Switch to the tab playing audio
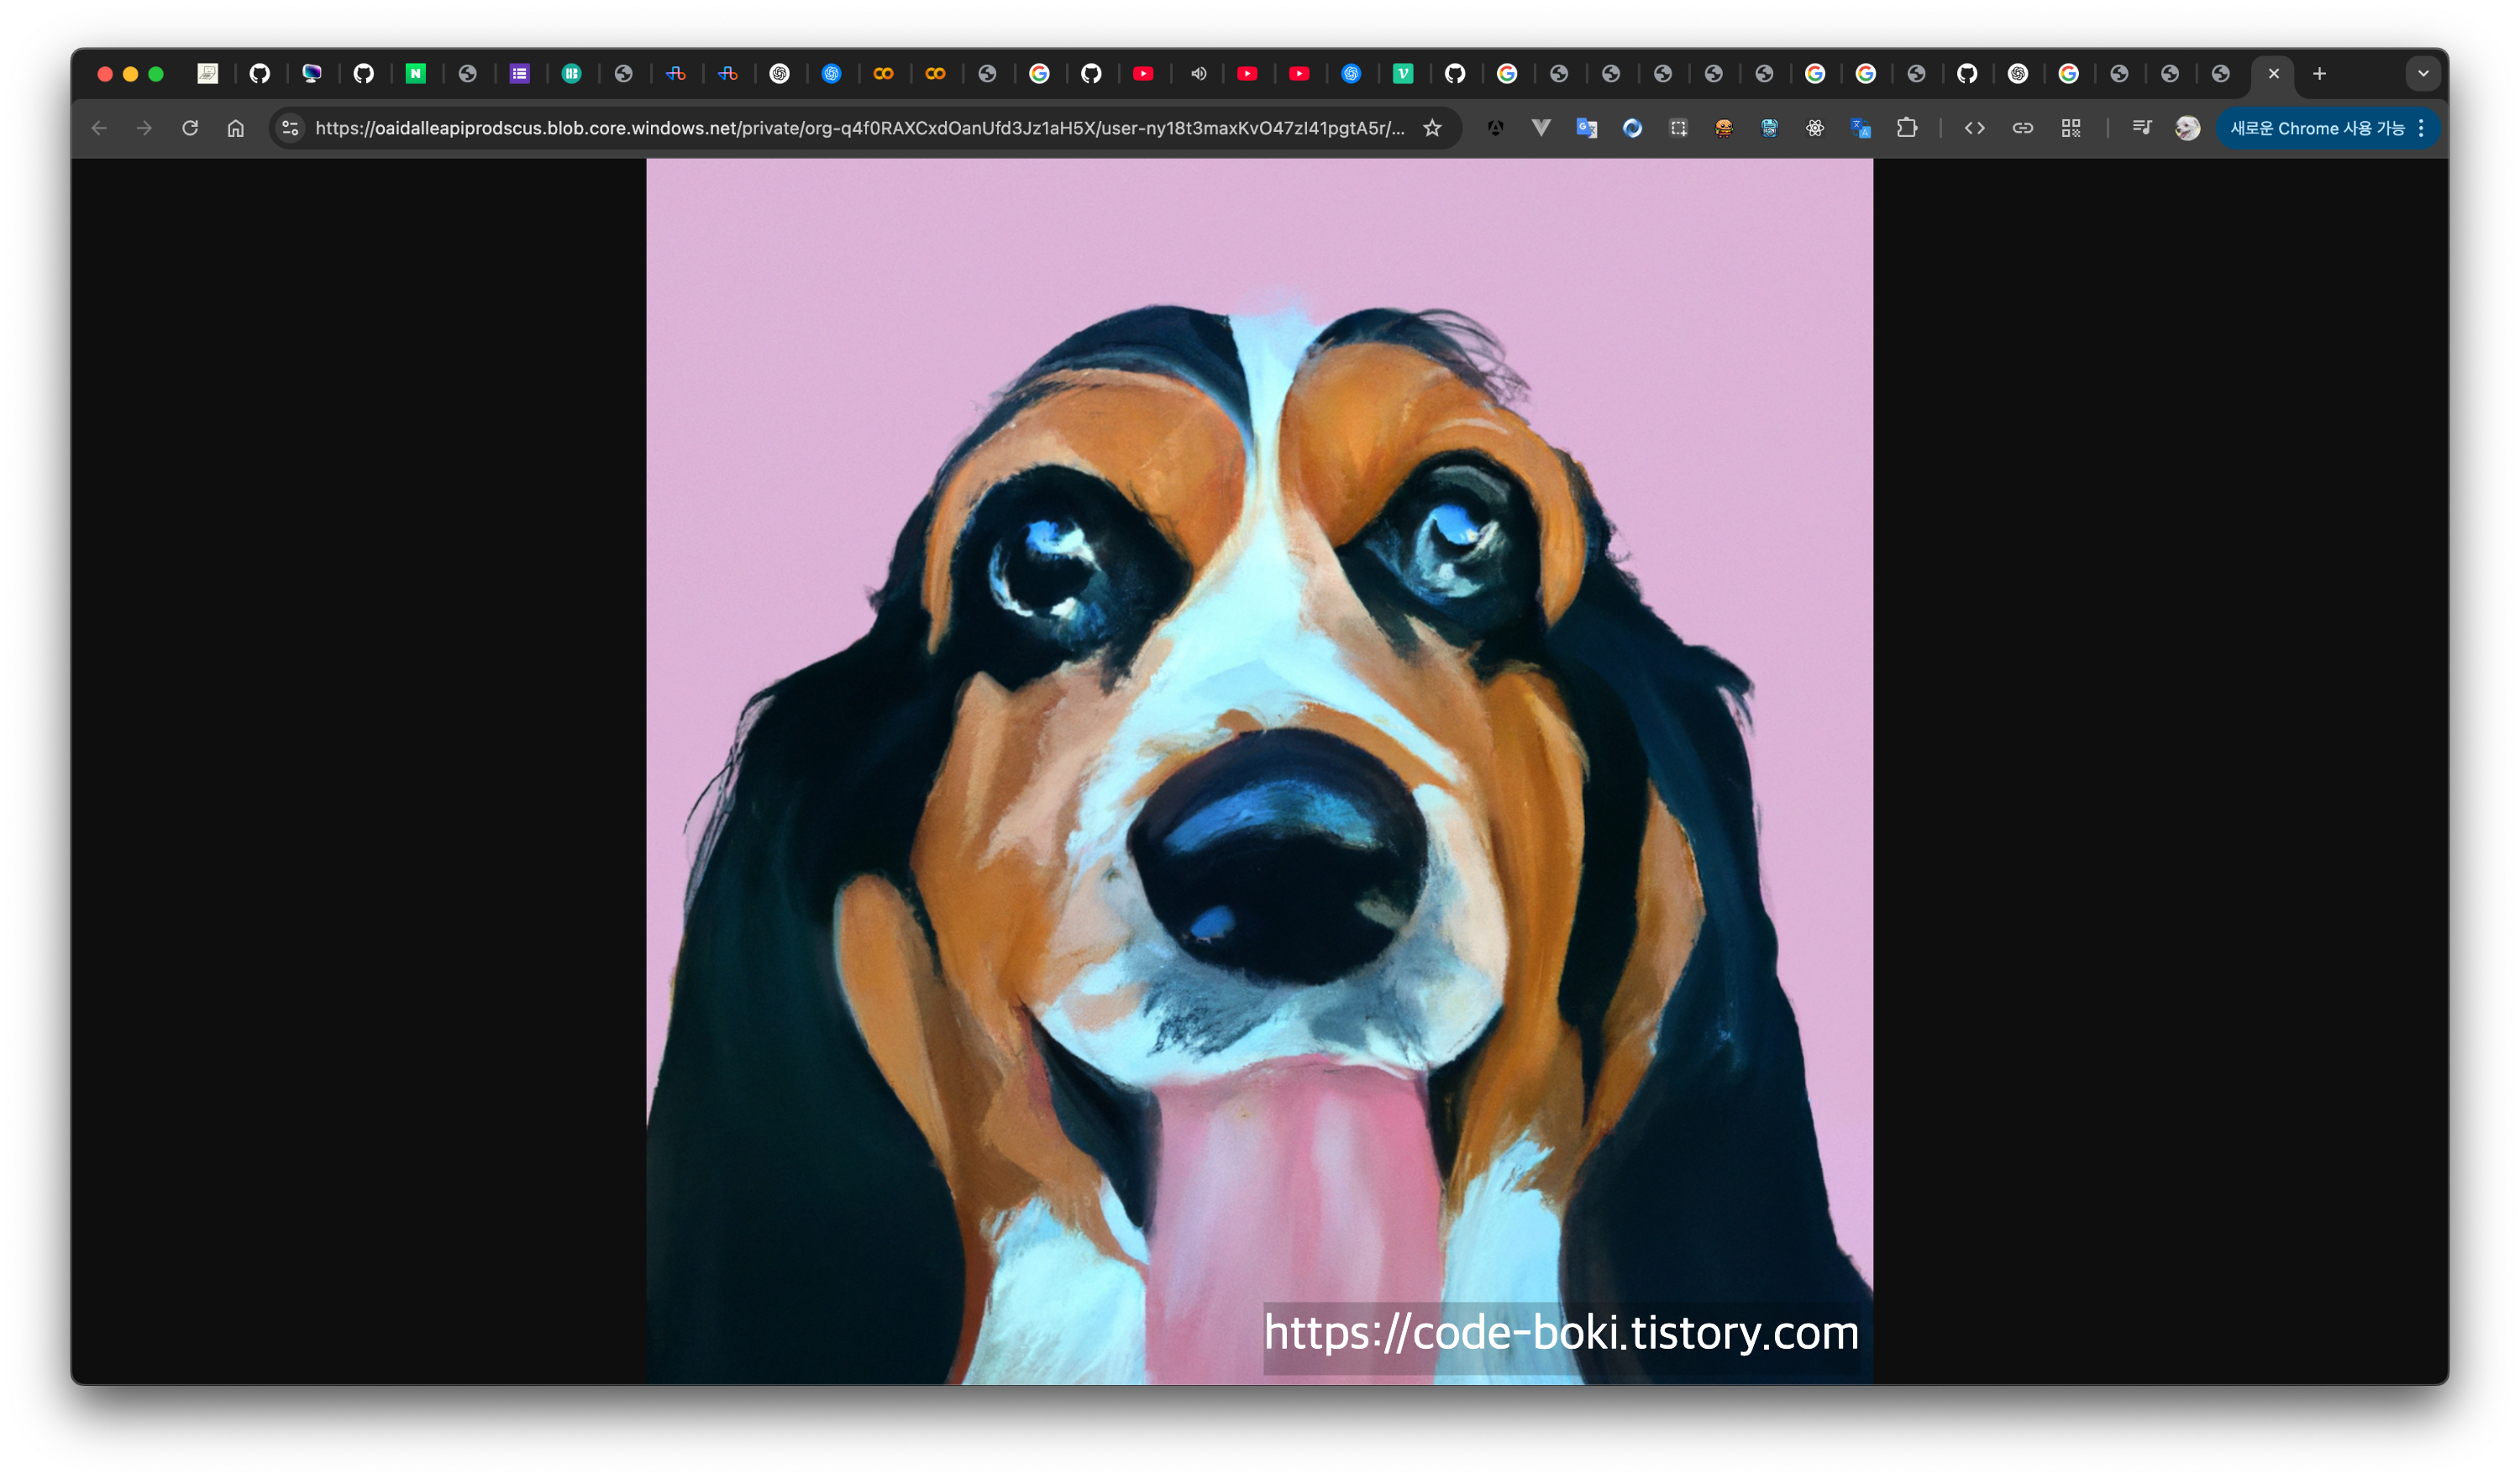The height and width of the screenshot is (1479, 2520). (x=1197, y=73)
